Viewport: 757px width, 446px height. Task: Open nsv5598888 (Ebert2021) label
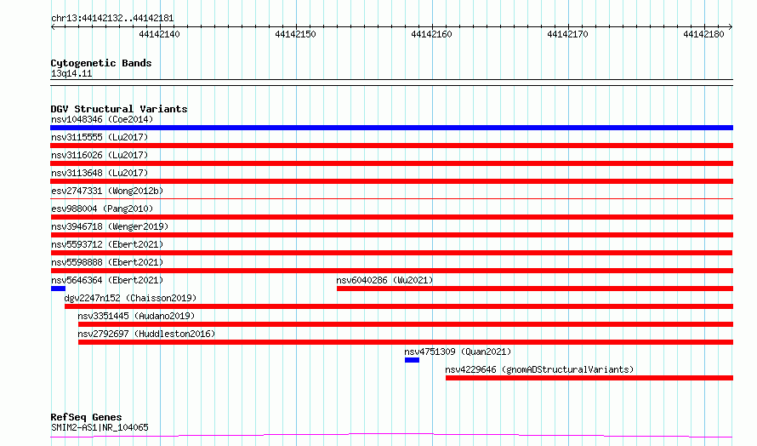[x=107, y=262]
